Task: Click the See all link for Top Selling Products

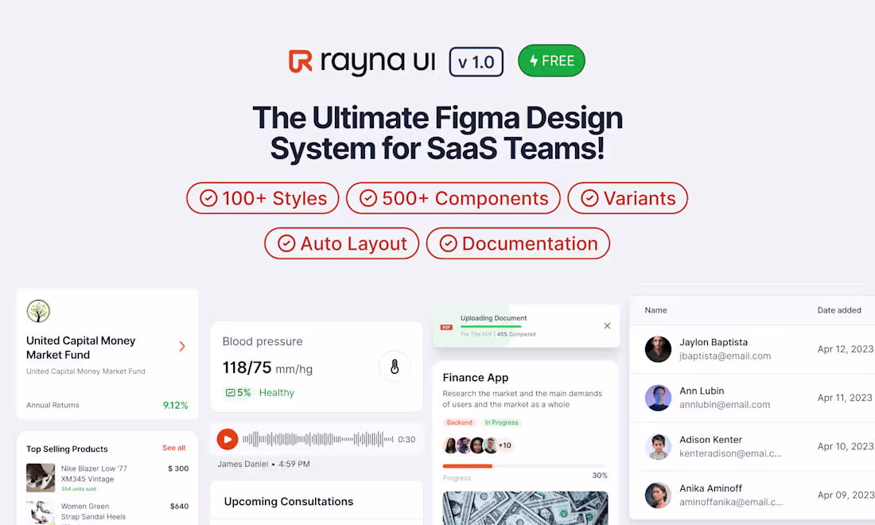Action: tap(173, 448)
